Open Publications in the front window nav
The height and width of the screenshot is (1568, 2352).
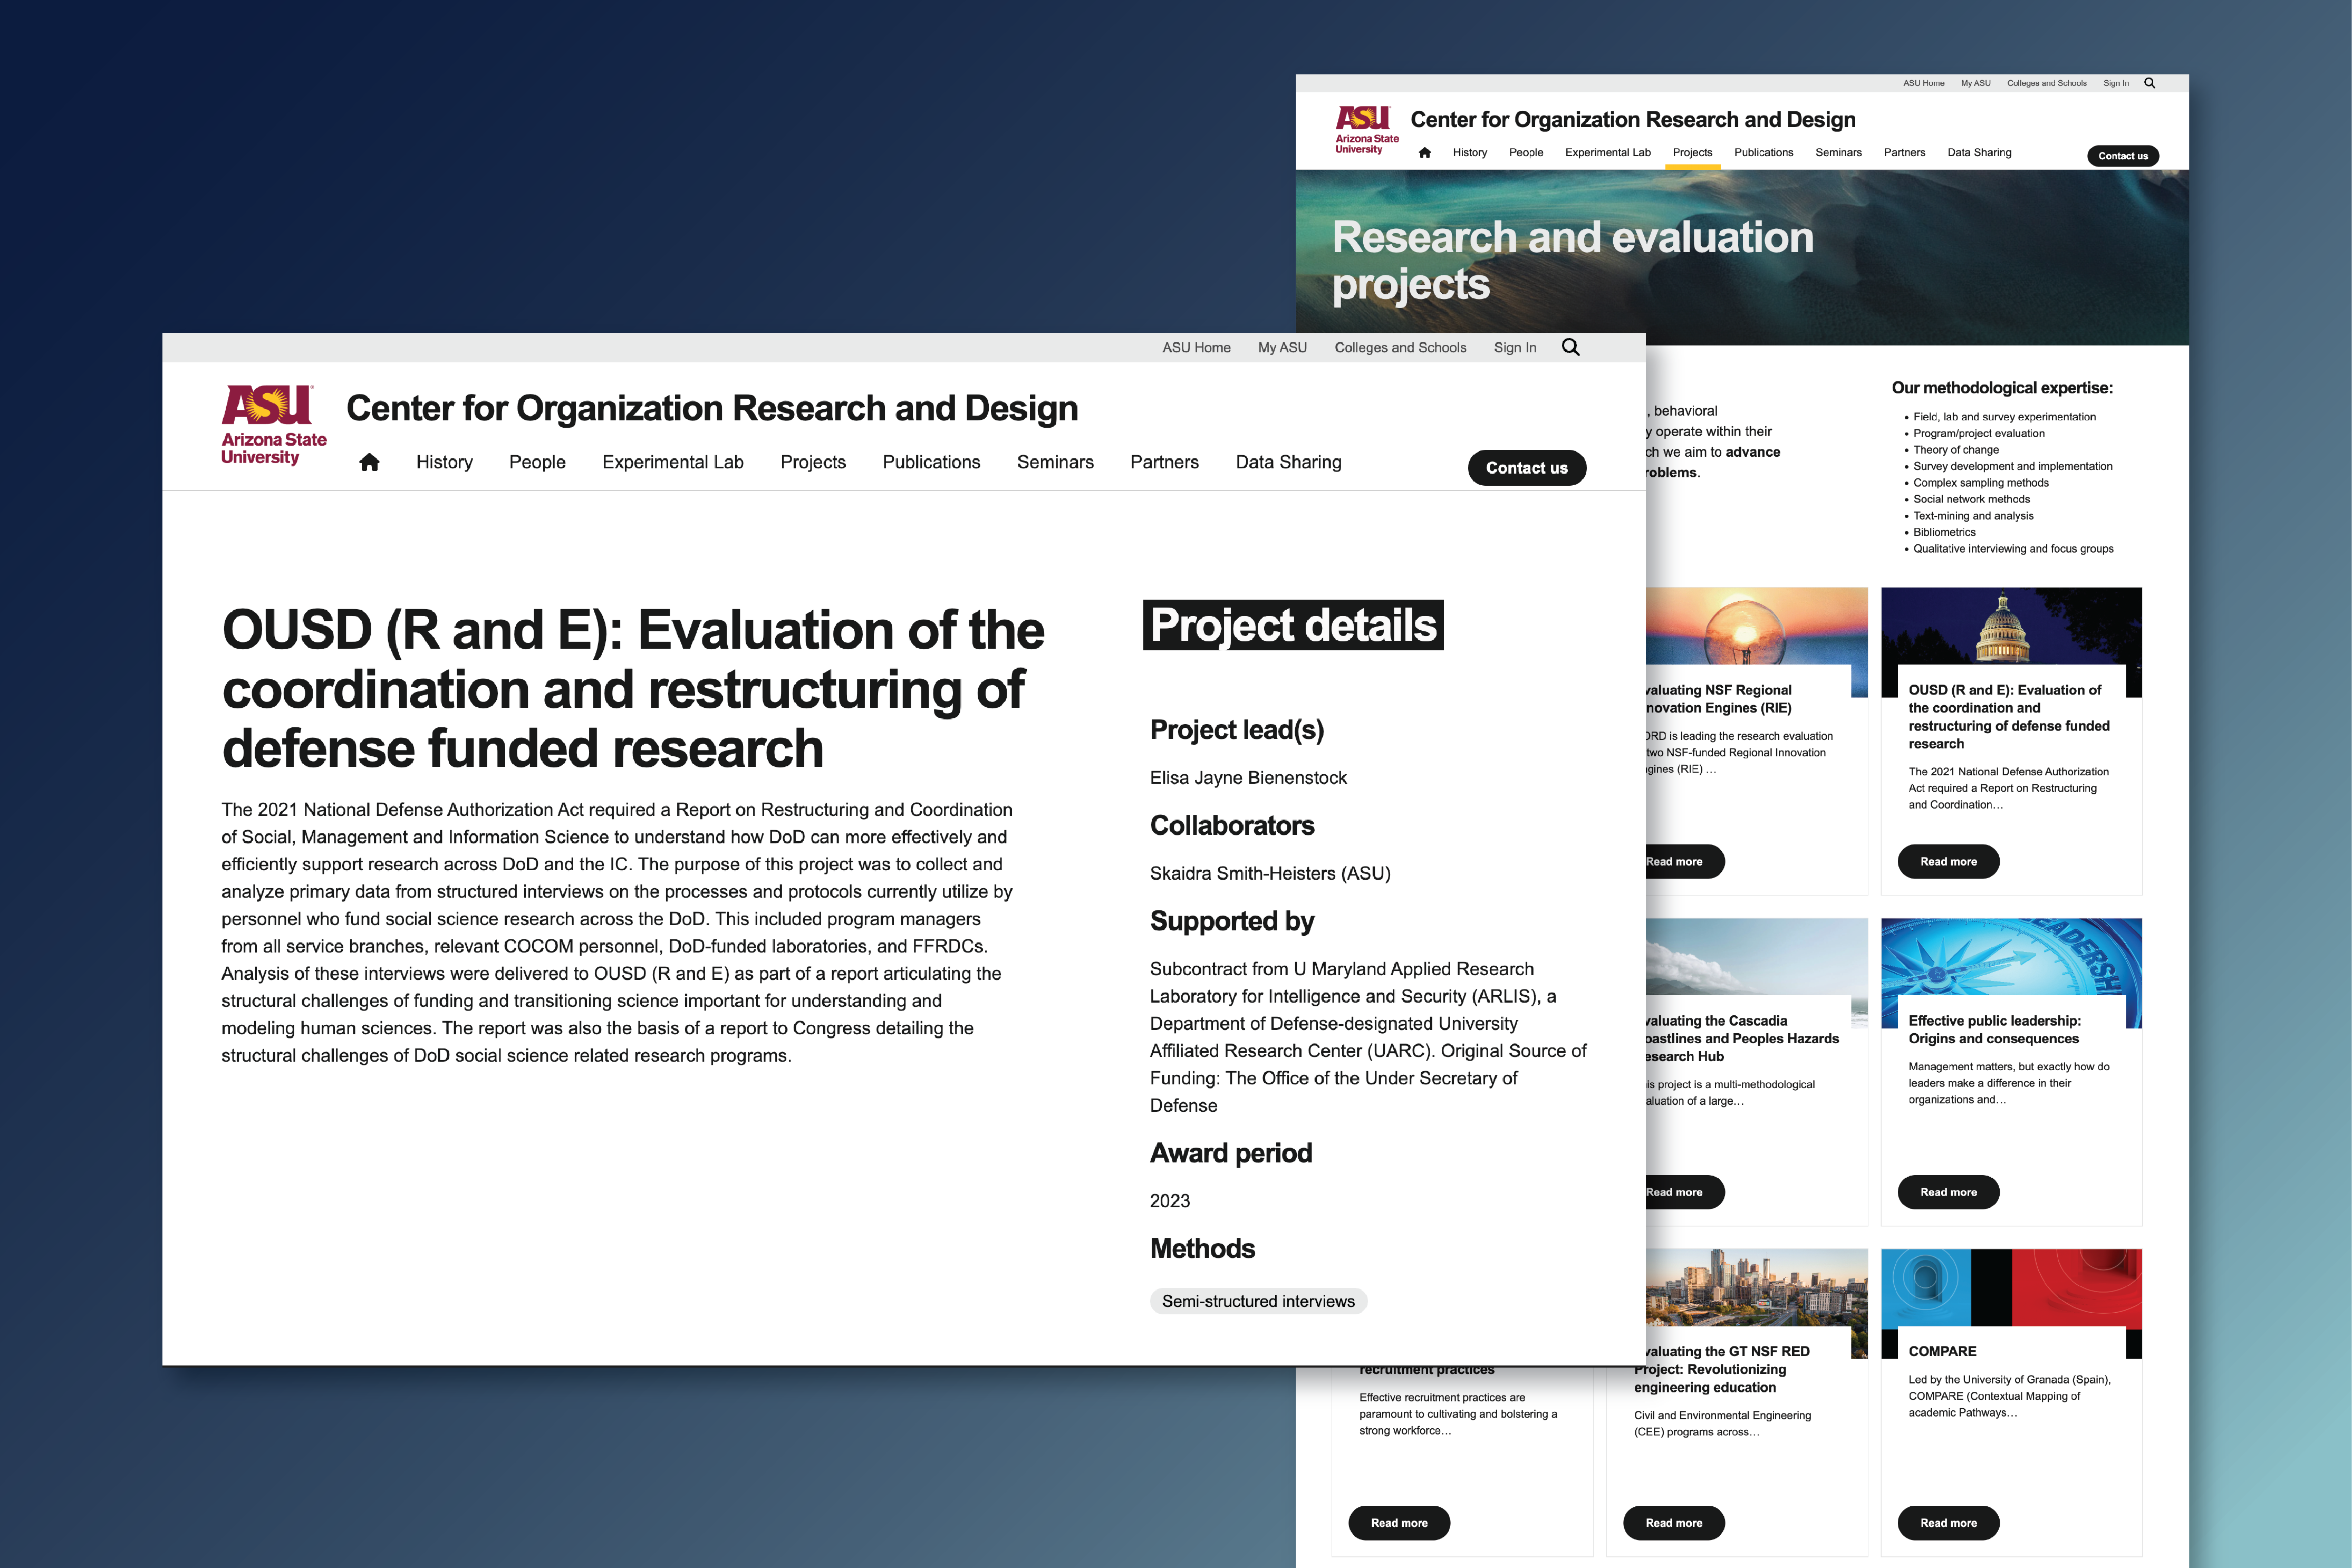tap(931, 462)
